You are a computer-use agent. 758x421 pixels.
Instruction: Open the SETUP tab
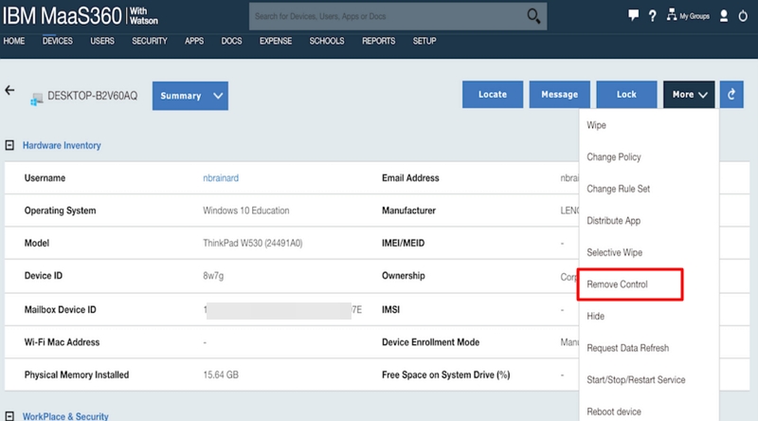[x=424, y=41]
